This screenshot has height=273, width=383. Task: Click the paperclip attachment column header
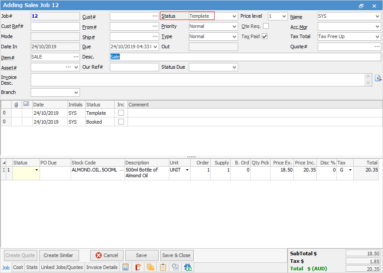click(x=16, y=105)
